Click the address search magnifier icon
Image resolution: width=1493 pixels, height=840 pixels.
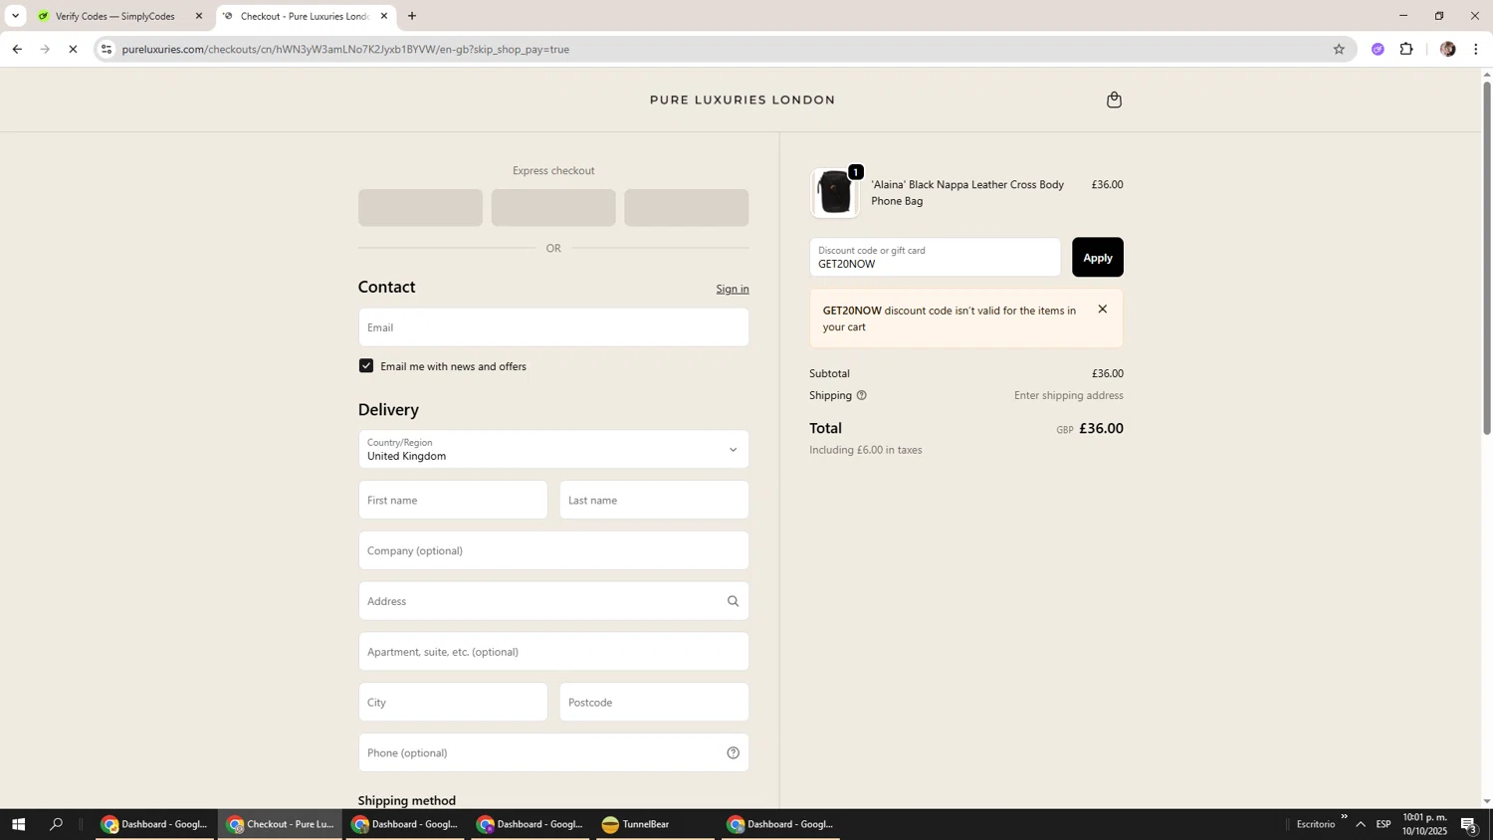pyautogui.click(x=733, y=601)
